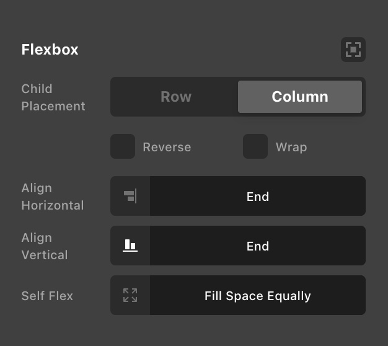Click the word Align above Vertical
Viewport: 388px width, 346px height.
(37, 238)
